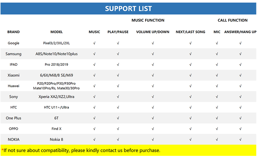257x159 pixels.
Task: Click the BRAND column header
Action: coord(14,32)
